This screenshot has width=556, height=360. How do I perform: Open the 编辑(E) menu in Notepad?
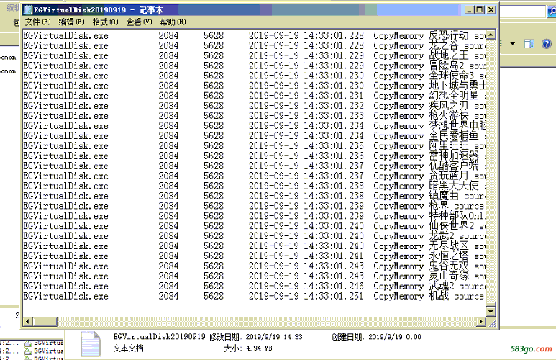(71, 22)
